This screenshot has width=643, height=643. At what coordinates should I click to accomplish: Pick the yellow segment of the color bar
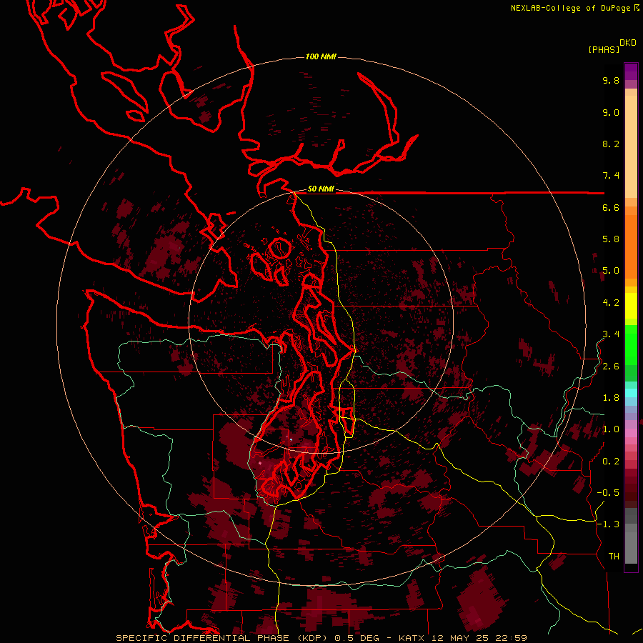coord(631,306)
